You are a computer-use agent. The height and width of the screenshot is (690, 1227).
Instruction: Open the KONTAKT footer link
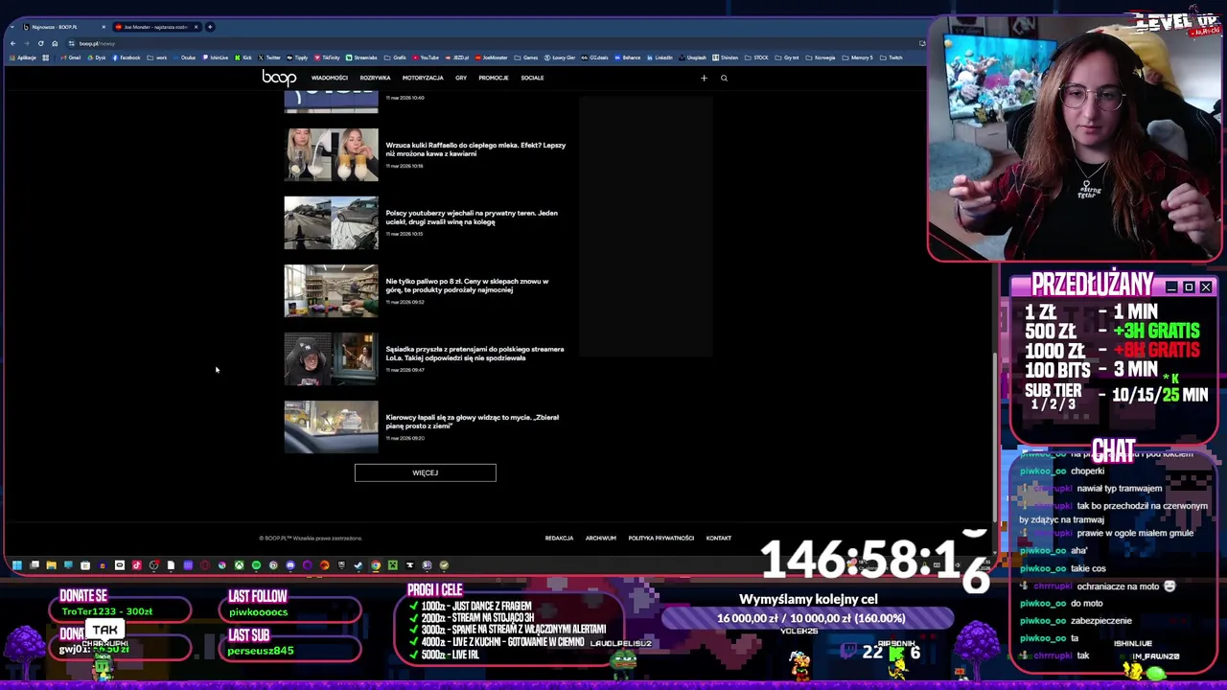pyautogui.click(x=719, y=538)
